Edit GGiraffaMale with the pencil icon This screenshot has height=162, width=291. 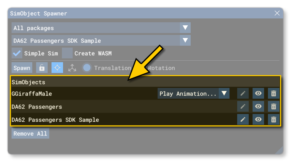click(243, 93)
